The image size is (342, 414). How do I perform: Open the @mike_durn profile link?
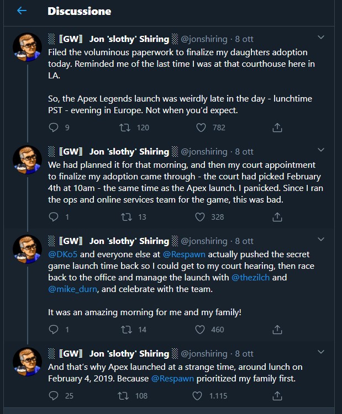[x=72, y=289]
